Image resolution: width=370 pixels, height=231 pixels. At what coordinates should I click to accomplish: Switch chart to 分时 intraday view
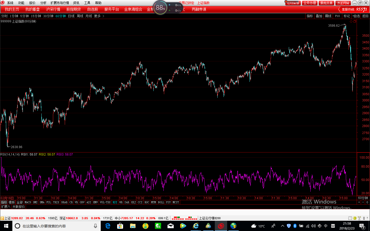pos(4,16)
